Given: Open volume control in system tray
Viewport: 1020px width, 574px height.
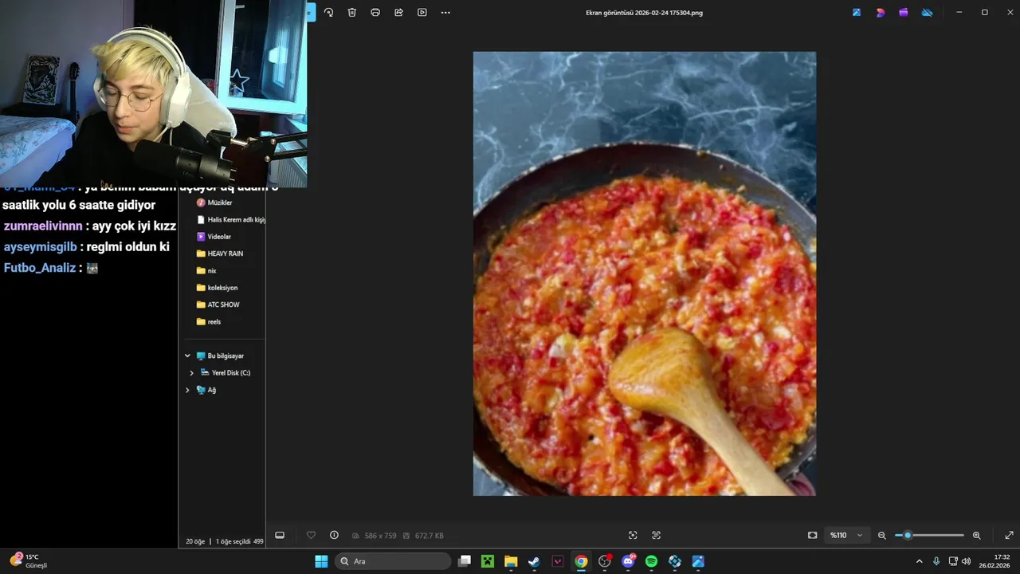Looking at the screenshot, I should pyautogui.click(x=966, y=561).
